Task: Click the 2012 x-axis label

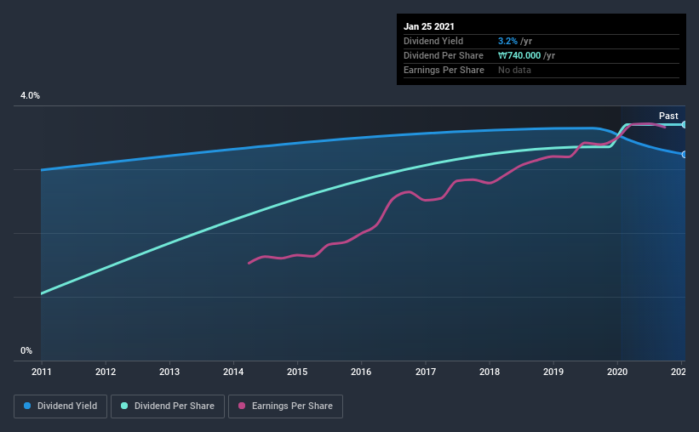Action: [106, 372]
